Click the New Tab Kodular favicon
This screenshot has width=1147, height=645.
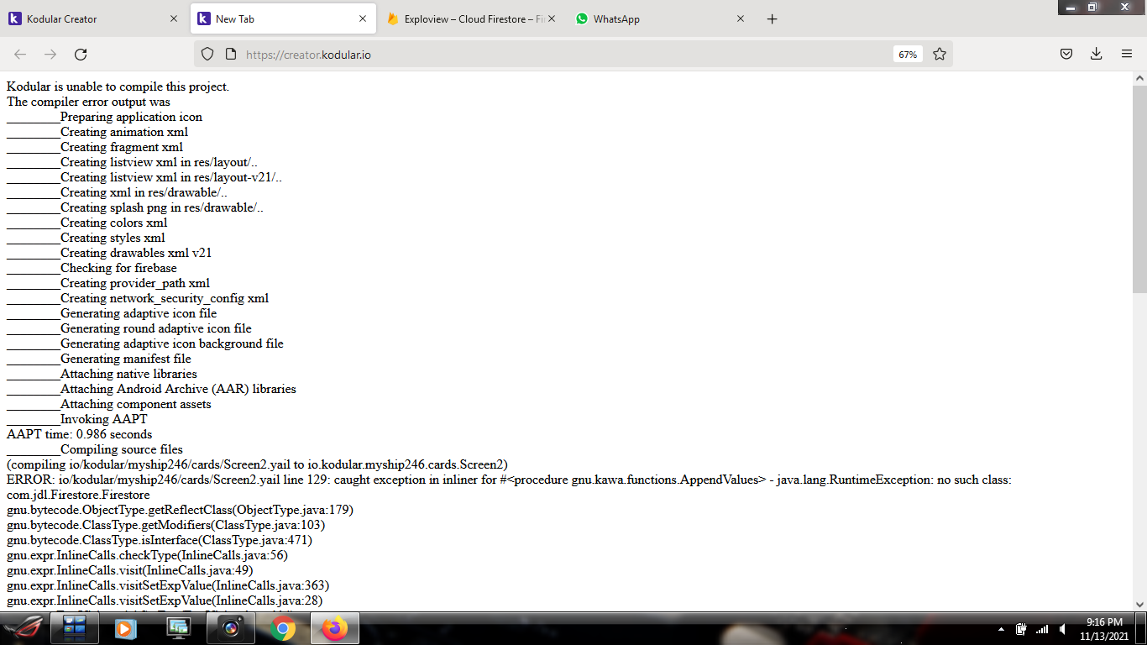coord(204,18)
